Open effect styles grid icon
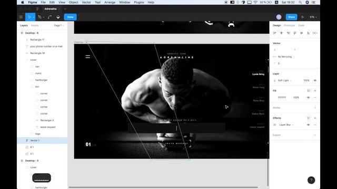The height and width of the screenshot is (189, 337). coord(308,118)
